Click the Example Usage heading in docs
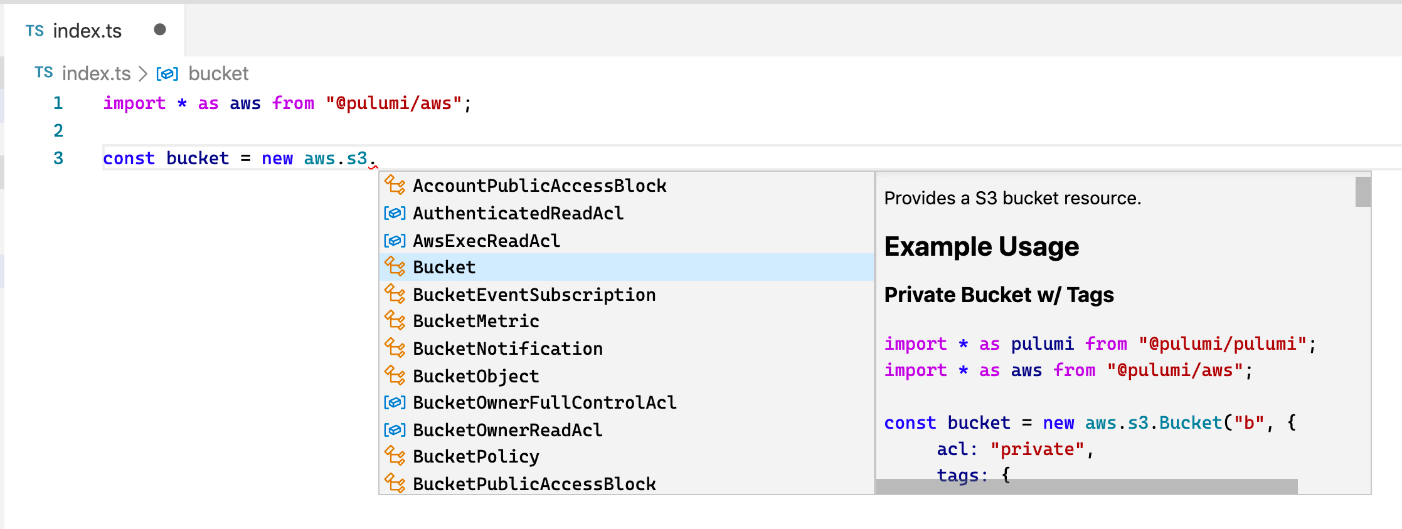The image size is (1402, 529). point(982,246)
